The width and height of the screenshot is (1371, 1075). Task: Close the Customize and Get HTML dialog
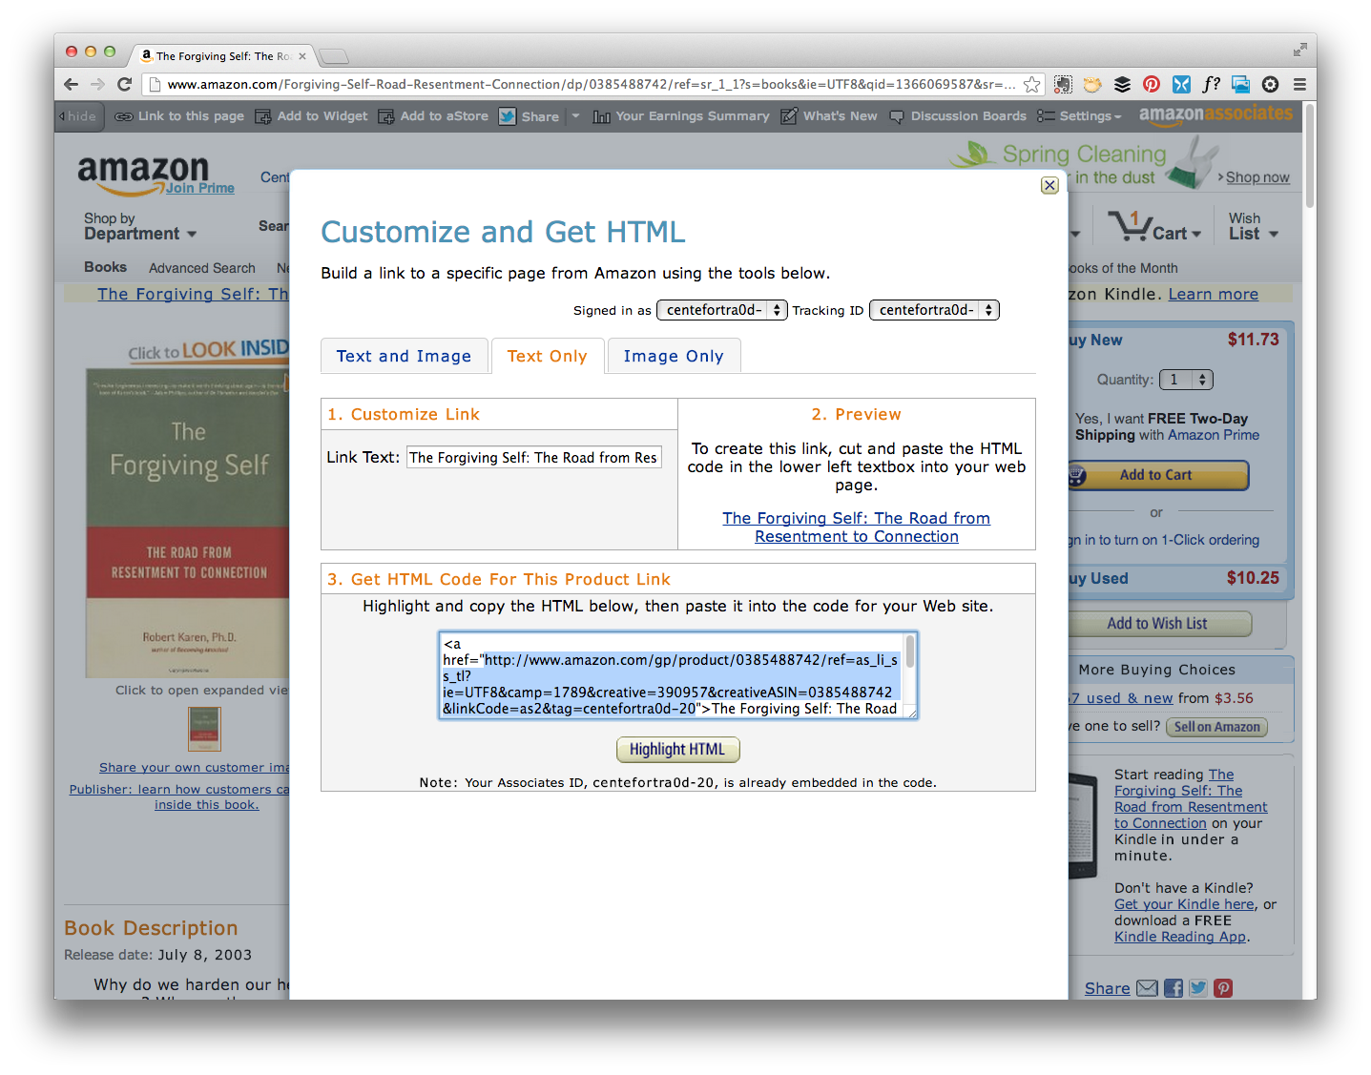pyautogui.click(x=1049, y=185)
